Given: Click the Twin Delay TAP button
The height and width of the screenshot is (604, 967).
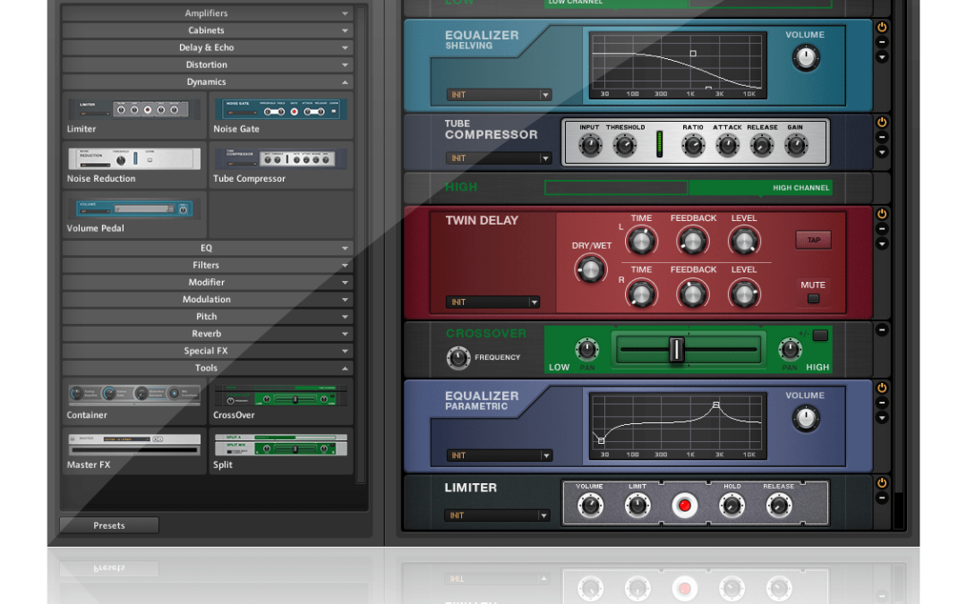Looking at the screenshot, I should click(813, 240).
